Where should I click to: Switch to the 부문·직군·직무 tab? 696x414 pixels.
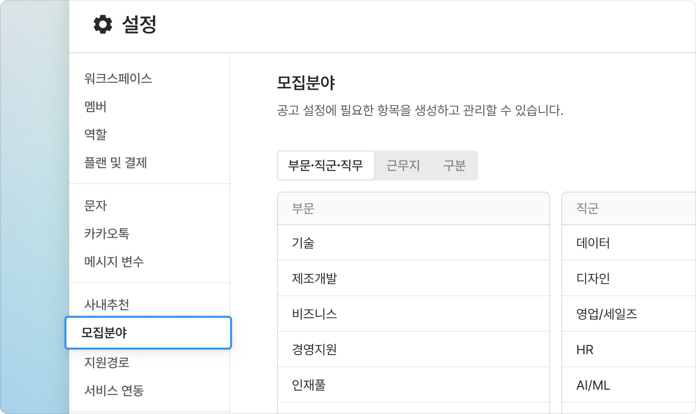click(x=326, y=165)
